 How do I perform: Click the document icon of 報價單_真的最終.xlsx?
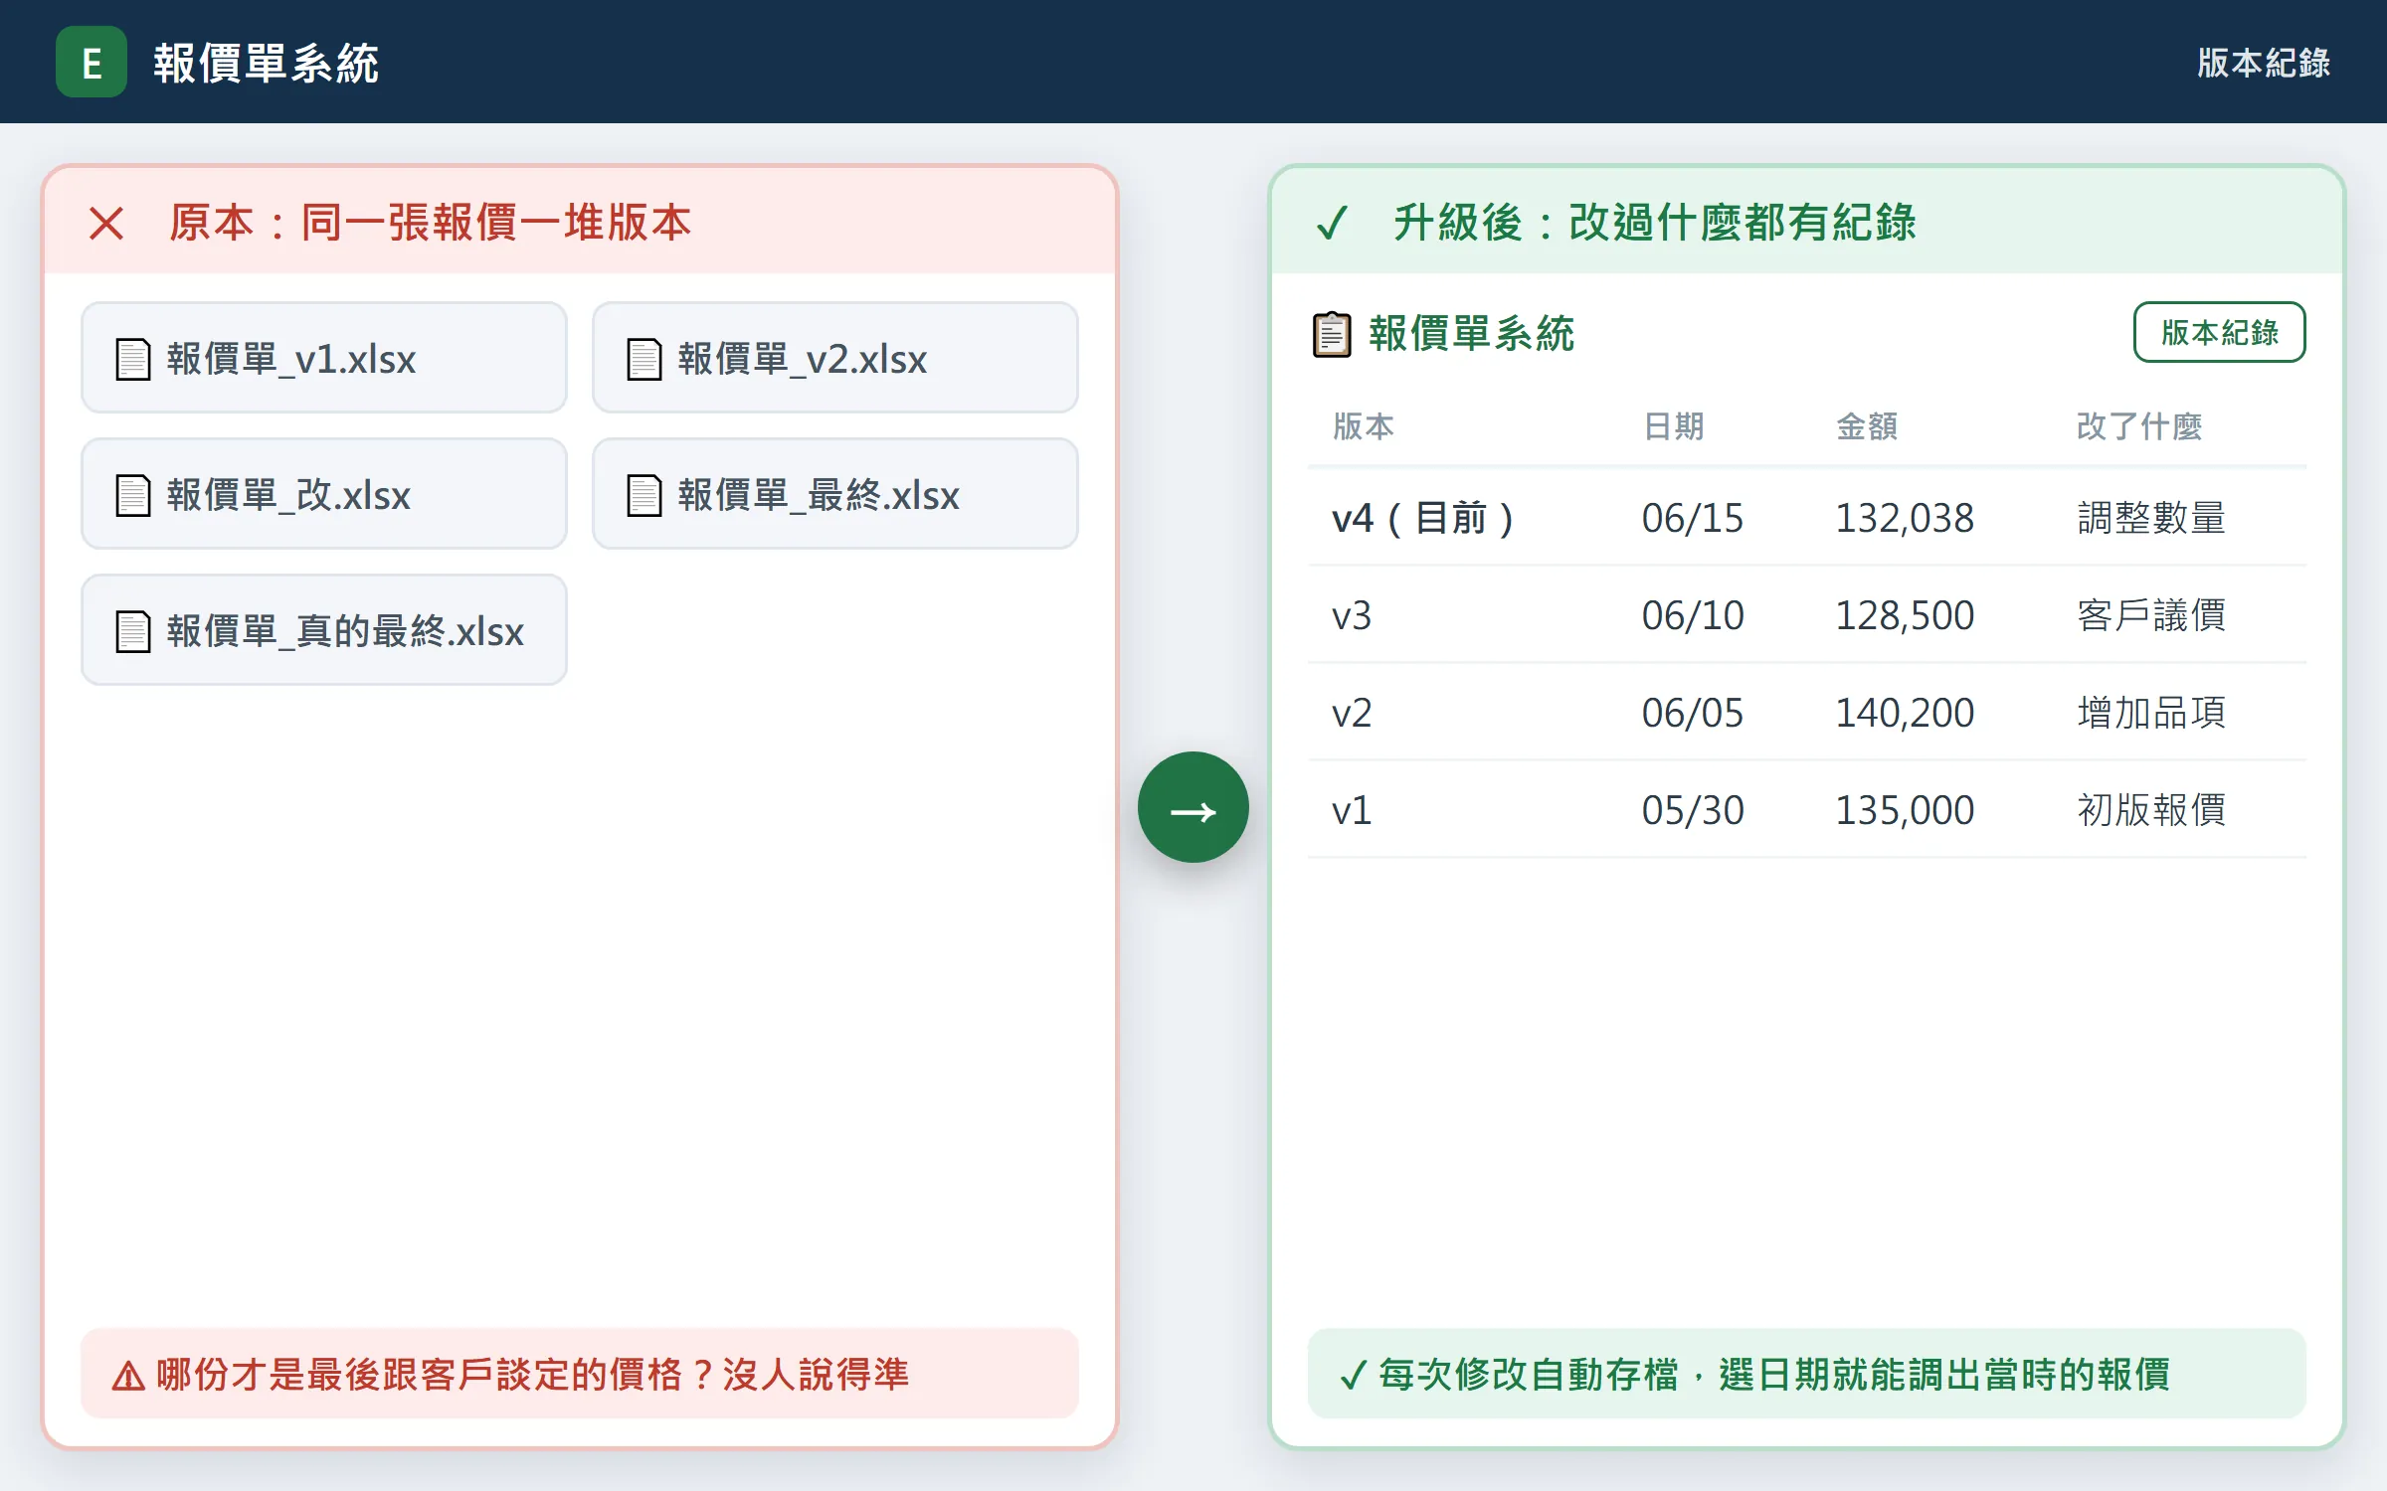(x=133, y=631)
